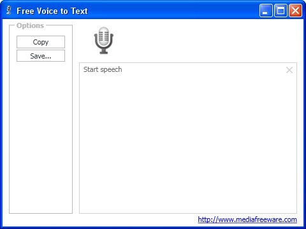Open the Save... dialog
This screenshot has height=229, width=306.
[41, 56]
